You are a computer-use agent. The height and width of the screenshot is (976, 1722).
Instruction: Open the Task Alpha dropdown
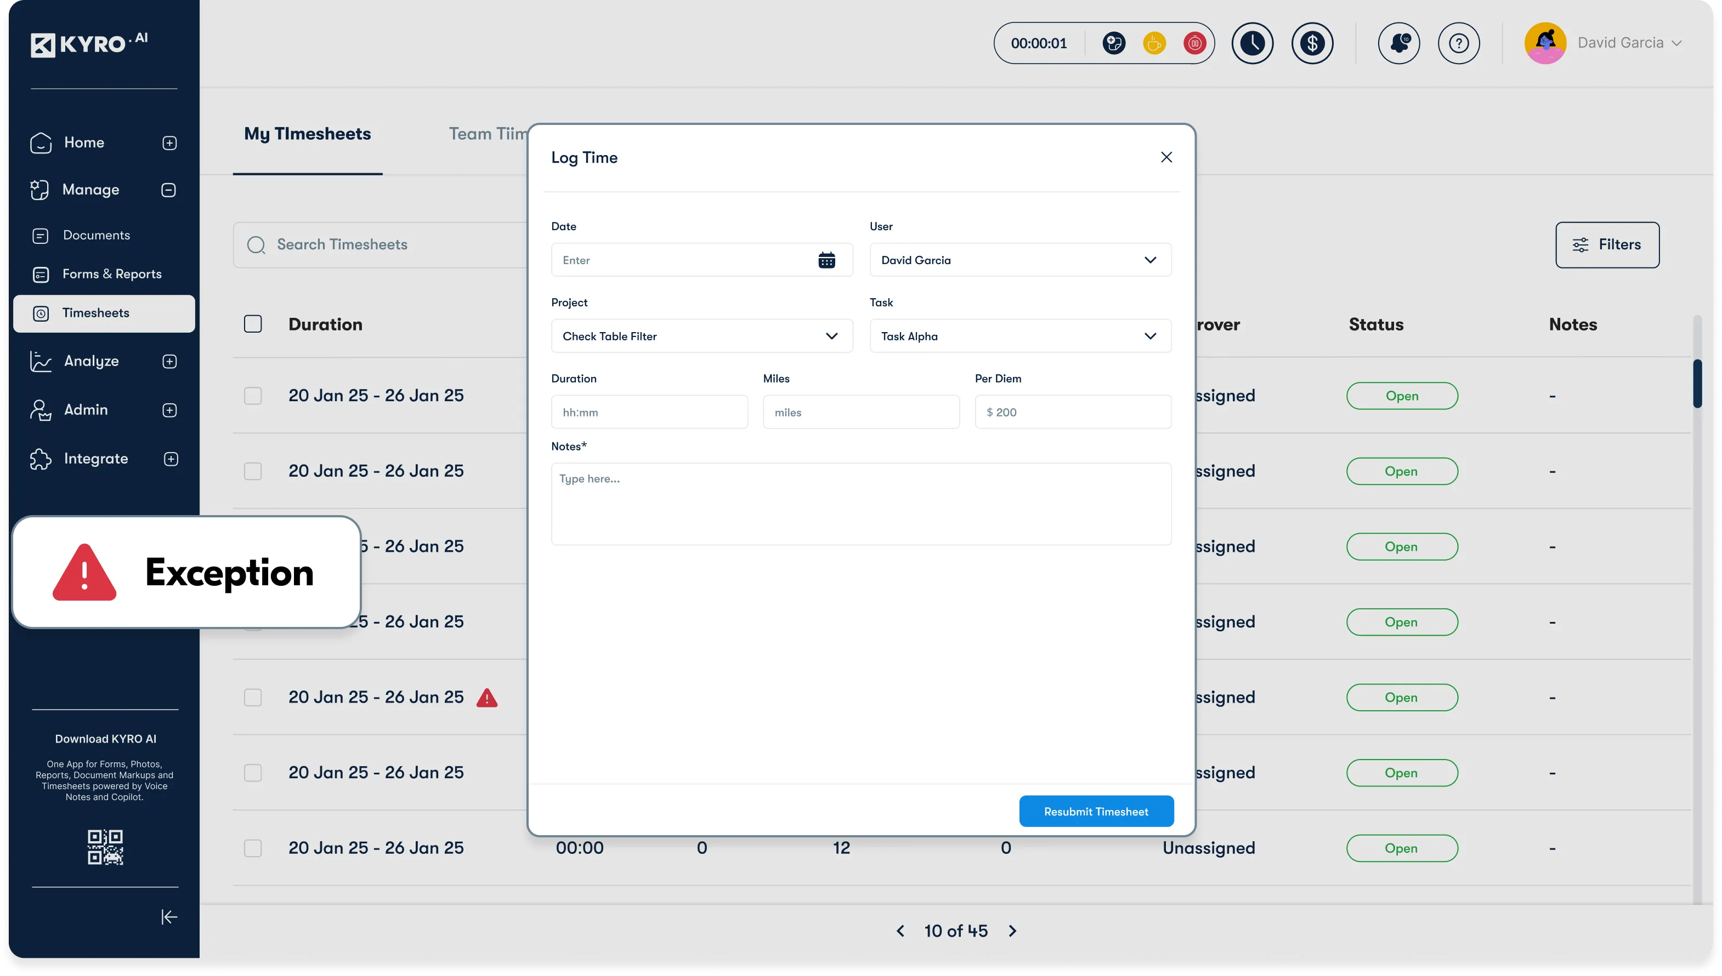1019,336
